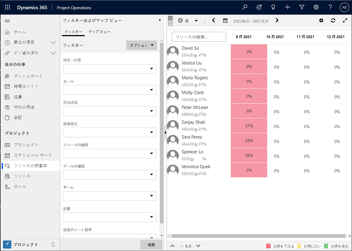The image size is (352, 251).
Task: Open the 組織単位 dropdown
Action: click(x=110, y=133)
